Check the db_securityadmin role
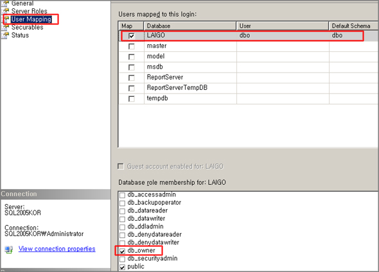Viewport: 379px width, 272px height. point(122,259)
